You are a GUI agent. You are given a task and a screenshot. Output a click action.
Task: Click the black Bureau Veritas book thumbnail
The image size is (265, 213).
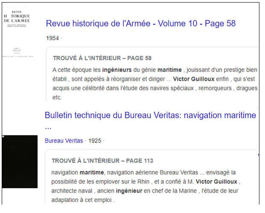pos(20,161)
